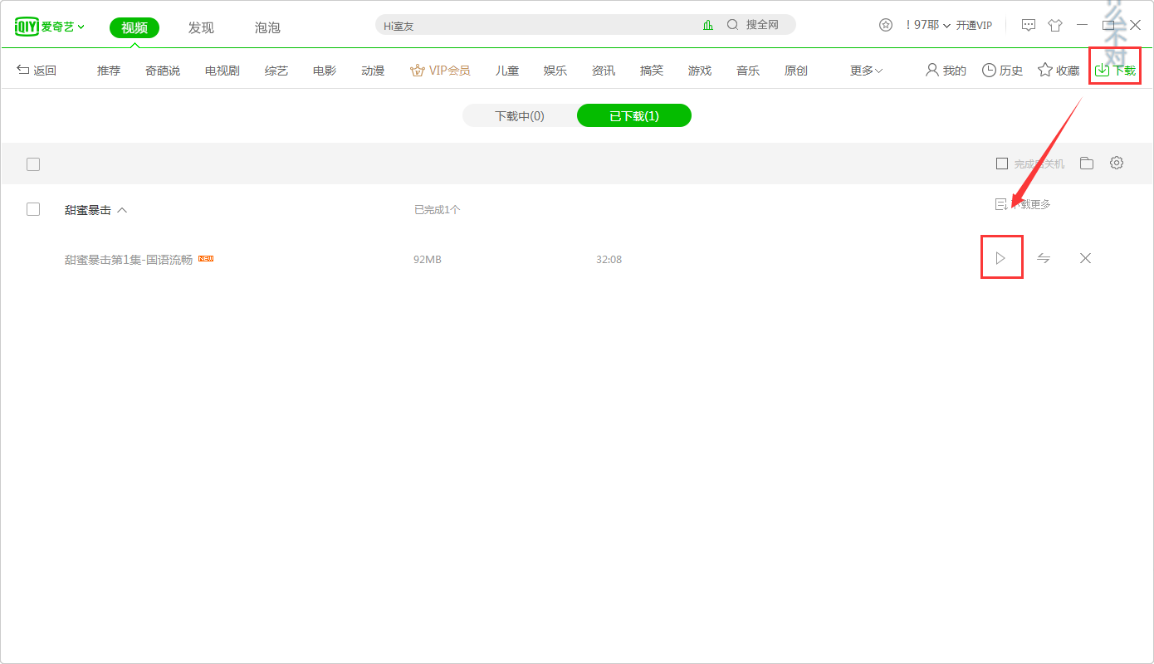
Task: Open the download folder icon
Action: (x=1086, y=163)
